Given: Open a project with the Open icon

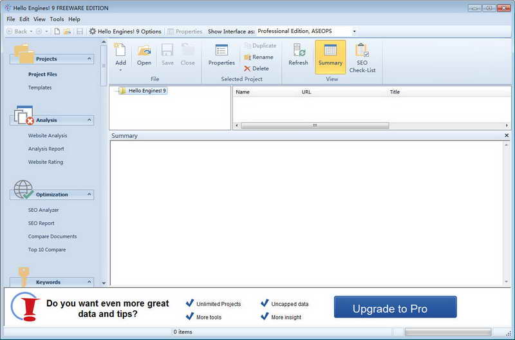Looking at the screenshot, I should click(x=144, y=55).
